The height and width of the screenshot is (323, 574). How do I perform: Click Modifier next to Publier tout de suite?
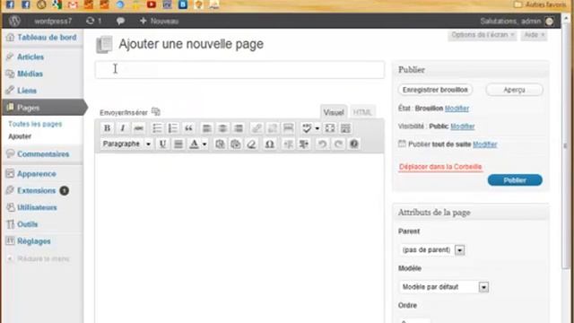pyautogui.click(x=485, y=144)
